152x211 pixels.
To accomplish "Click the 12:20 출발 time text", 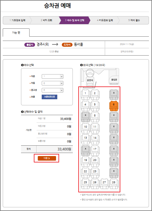I will [54, 52].
